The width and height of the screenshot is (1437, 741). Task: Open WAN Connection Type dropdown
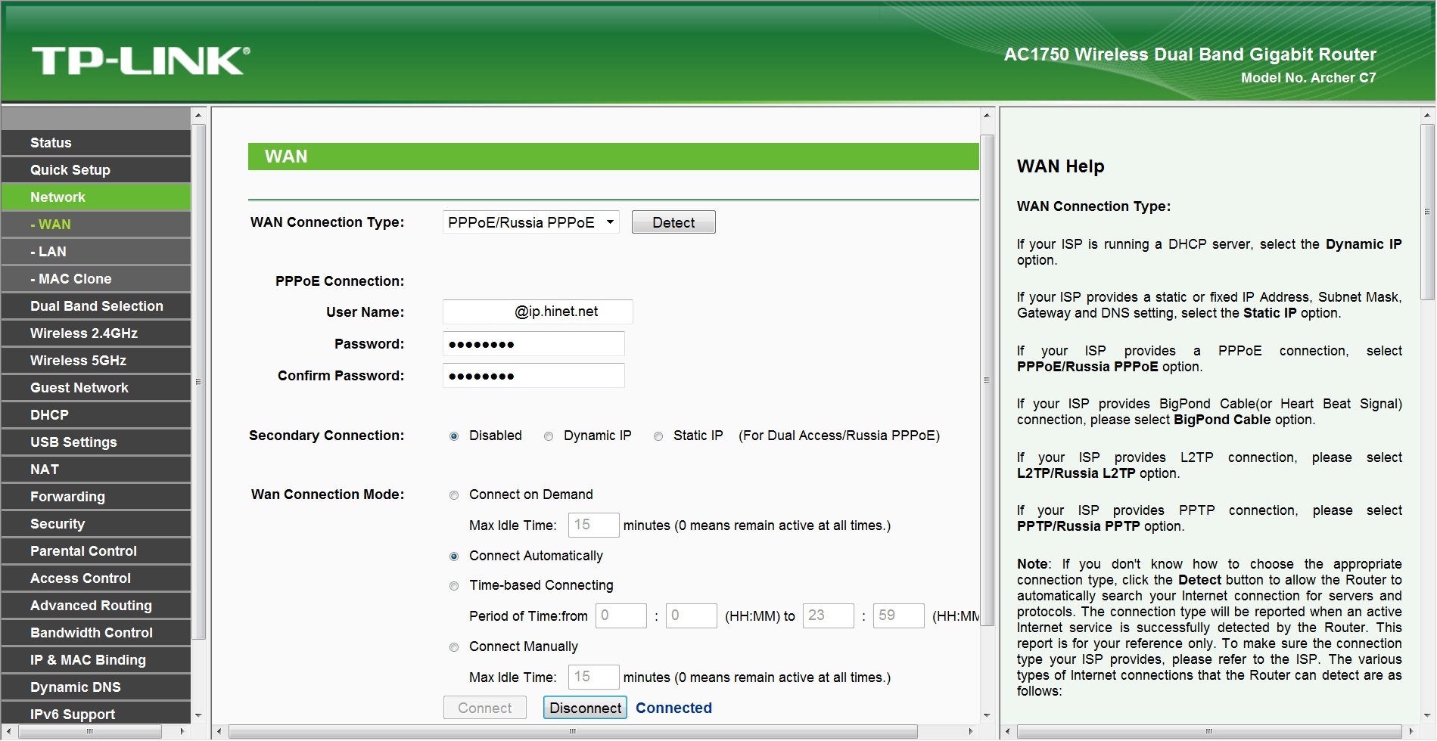[531, 222]
